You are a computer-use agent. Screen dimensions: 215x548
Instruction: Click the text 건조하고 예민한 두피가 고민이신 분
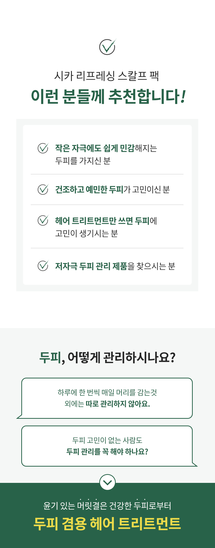point(112,190)
